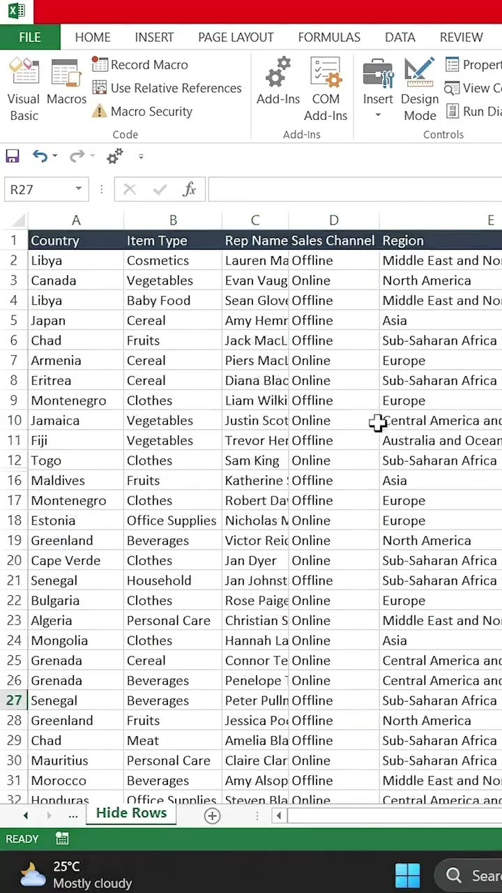Screen dimensions: 502x893
Task: Toggle Use Relative References
Action: pyautogui.click(x=167, y=88)
